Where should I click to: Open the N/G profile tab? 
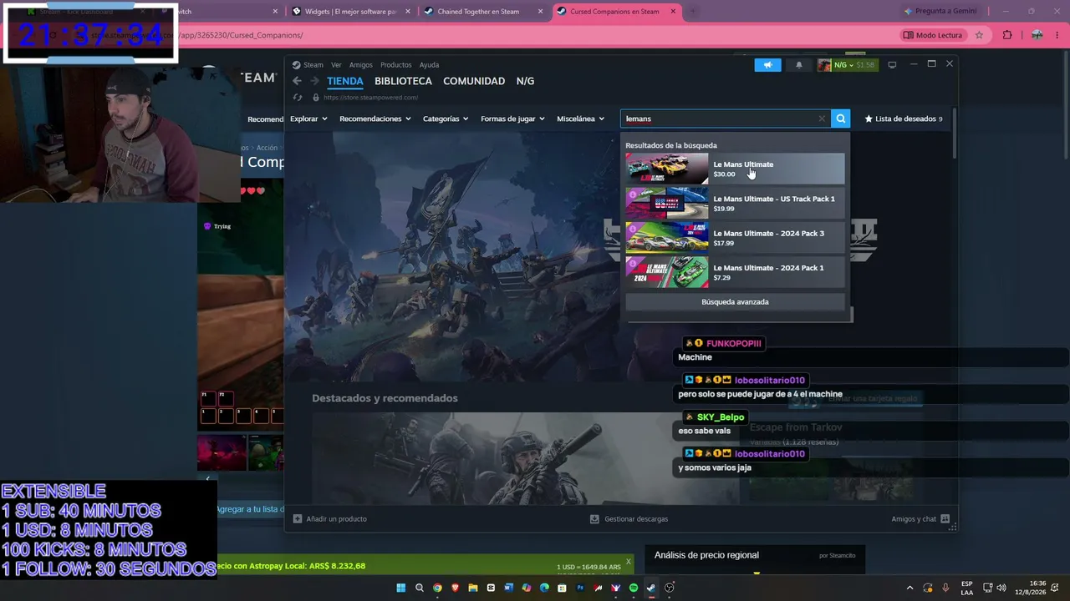click(x=525, y=81)
